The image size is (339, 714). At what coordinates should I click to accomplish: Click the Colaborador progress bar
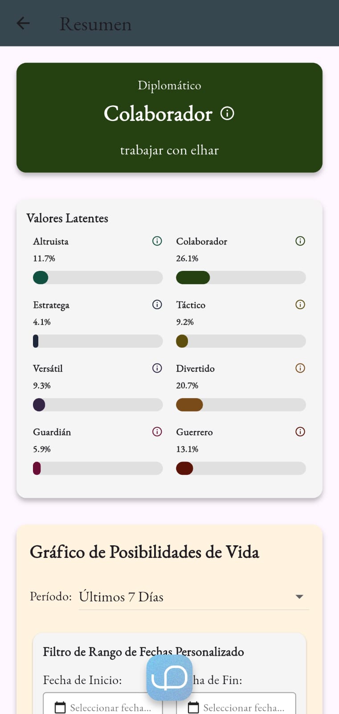241,278
